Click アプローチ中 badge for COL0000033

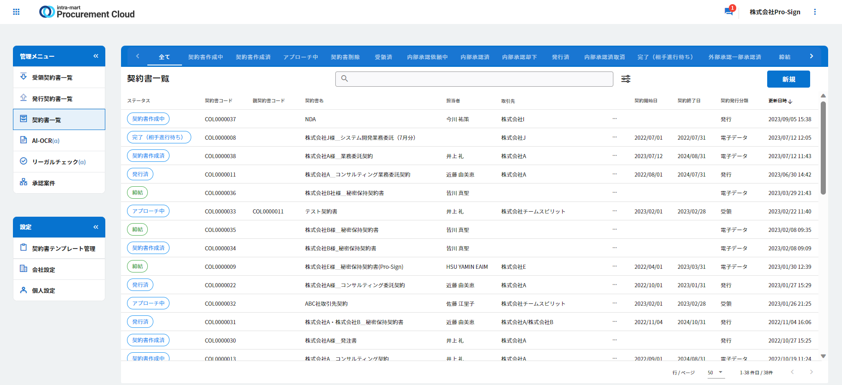coord(148,211)
